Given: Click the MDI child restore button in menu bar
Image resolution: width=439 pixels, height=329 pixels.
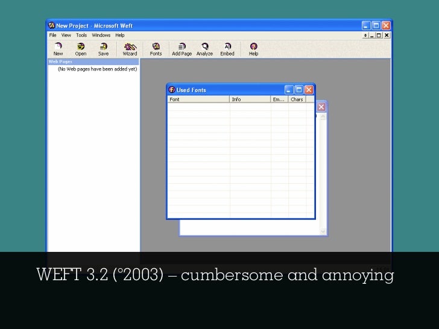Looking at the screenshot, I should pyautogui.click(x=379, y=35).
